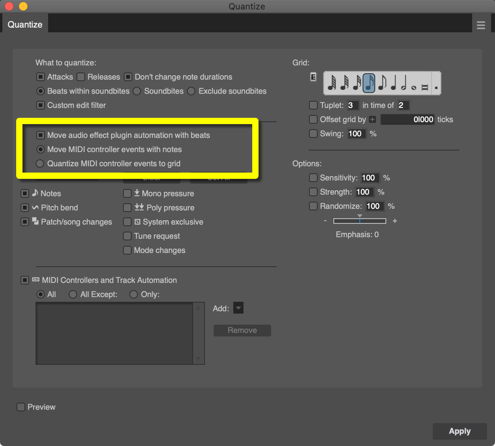Click the Apply button
This screenshot has width=495, height=446.
tap(460, 431)
